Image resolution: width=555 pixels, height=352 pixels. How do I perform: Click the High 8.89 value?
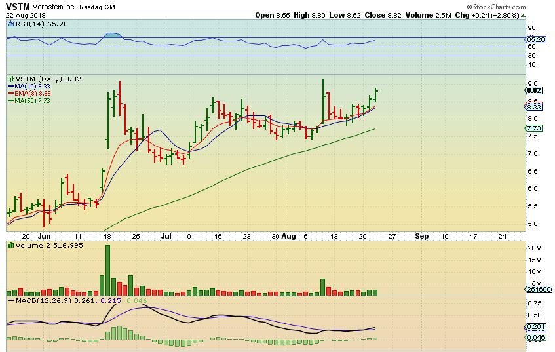tap(309, 15)
